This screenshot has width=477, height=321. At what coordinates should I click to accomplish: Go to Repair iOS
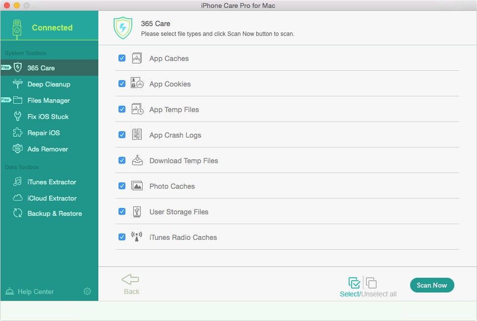coord(49,133)
